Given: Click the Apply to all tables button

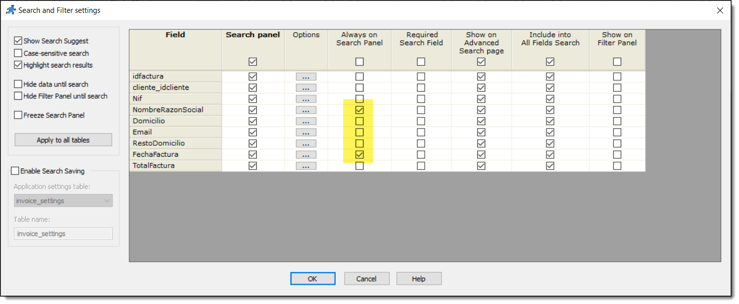Looking at the screenshot, I should [x=63, y=139].
